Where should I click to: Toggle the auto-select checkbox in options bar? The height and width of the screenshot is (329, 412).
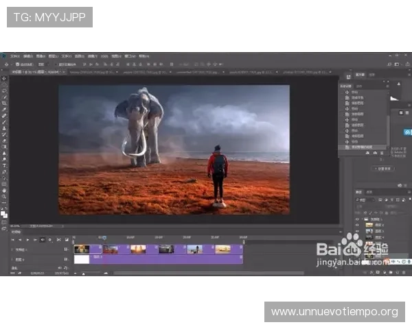pos(18,64)
